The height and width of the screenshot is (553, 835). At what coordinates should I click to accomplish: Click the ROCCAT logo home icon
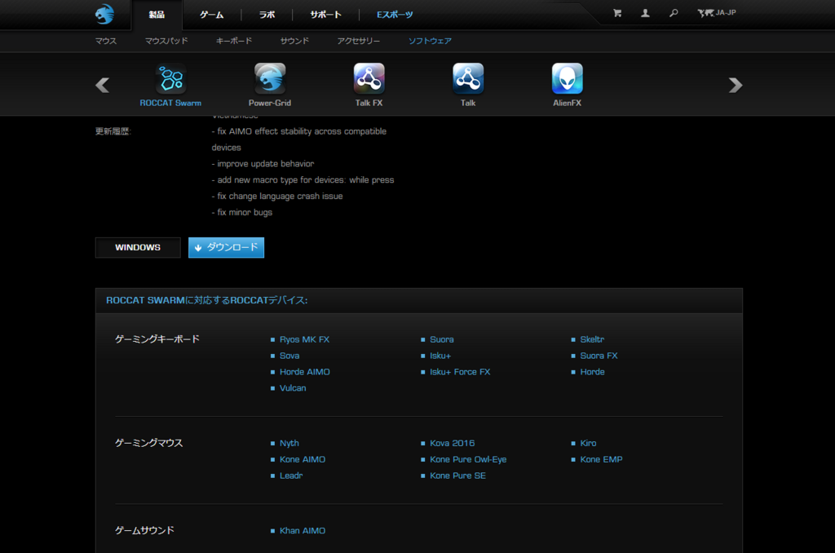tap(104, 14)
